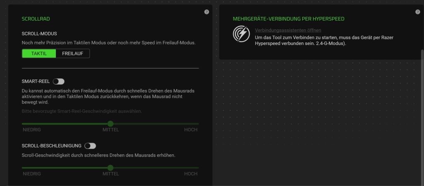Viewport: 424px width, 186px height.
Task: Open help for the Scrollrad panel
Action: click(x=207, y=12)
